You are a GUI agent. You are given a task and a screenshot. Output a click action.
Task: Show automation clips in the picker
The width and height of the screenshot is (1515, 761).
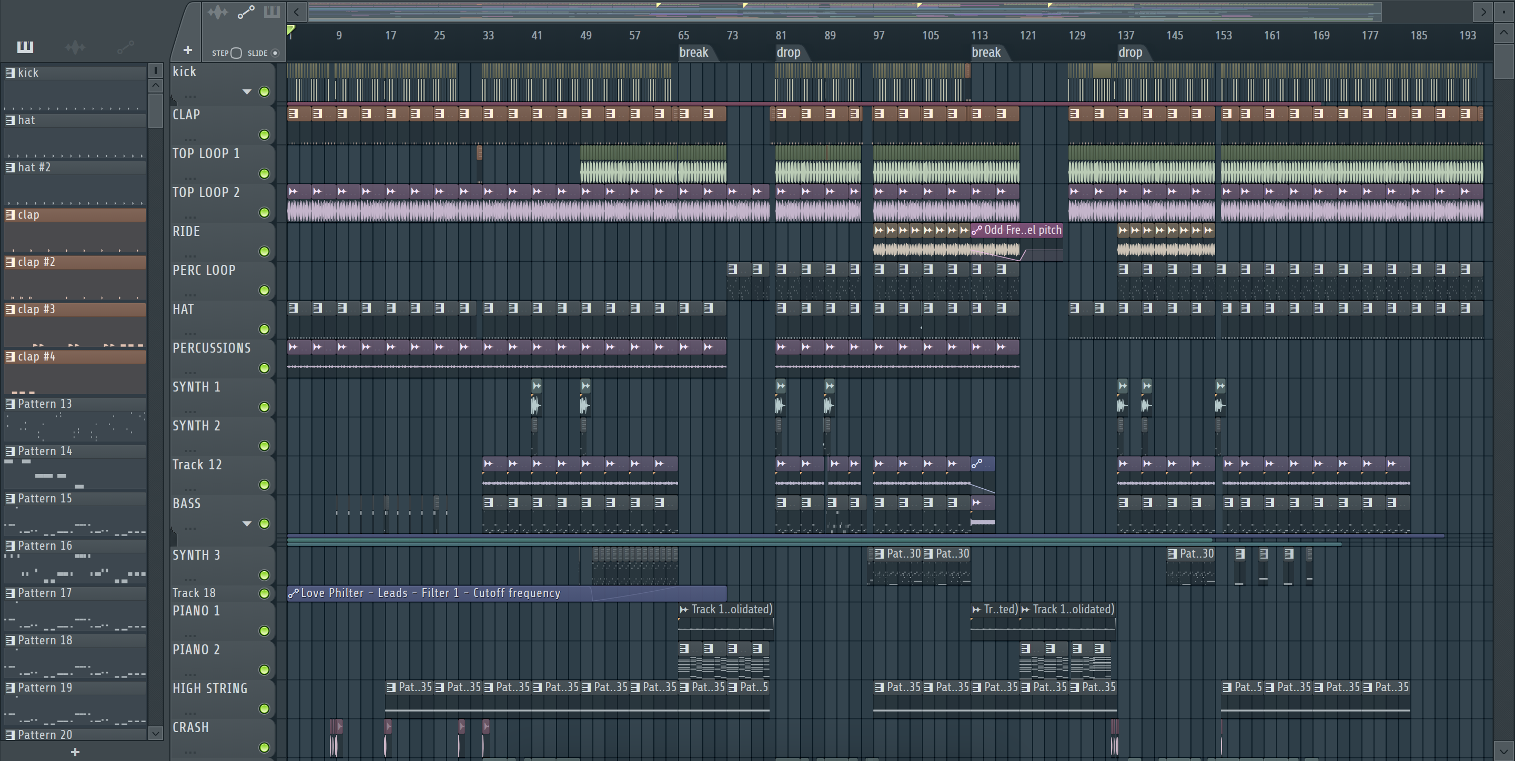(125, 47)
